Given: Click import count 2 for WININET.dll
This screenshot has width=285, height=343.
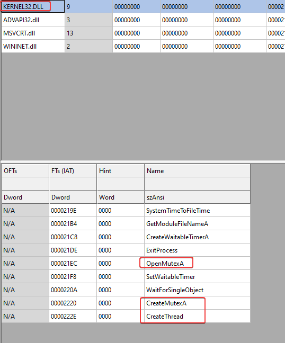Looking at the screenshot, I should 88,47.
